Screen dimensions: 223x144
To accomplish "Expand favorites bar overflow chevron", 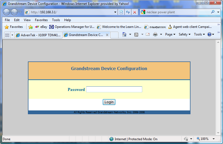I will click(x=219, y=25).
